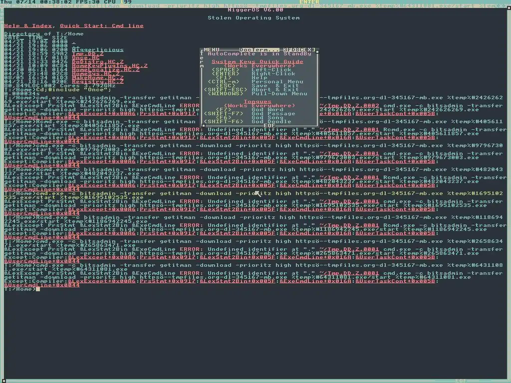Click the EOF marker at the main window's bottom right
511x383 pixels.
pos(461,381)
